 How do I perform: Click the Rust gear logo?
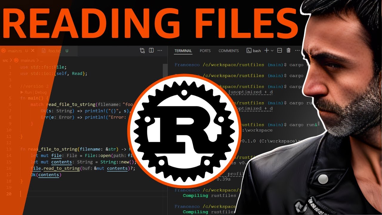click(x=184, y=130)
